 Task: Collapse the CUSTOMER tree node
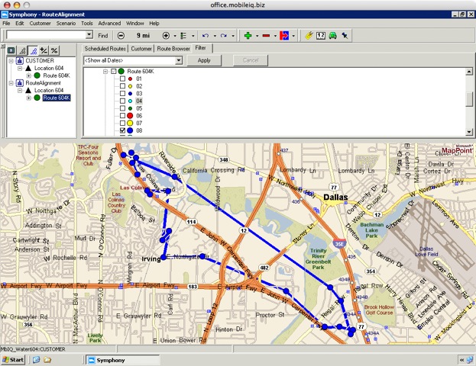[x=11, y=60]
